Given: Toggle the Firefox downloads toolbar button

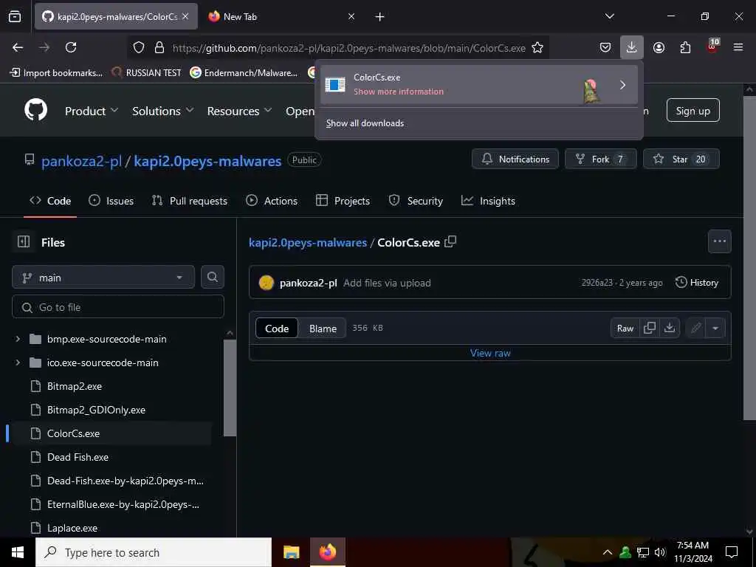Looking at the screenshot, I should [x=632, y=47].
